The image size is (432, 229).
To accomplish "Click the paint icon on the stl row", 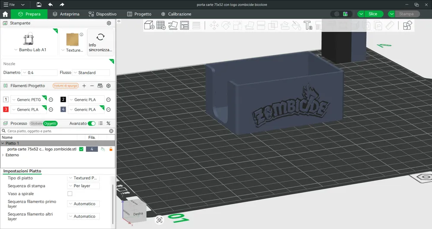I will tap(103, 149).
